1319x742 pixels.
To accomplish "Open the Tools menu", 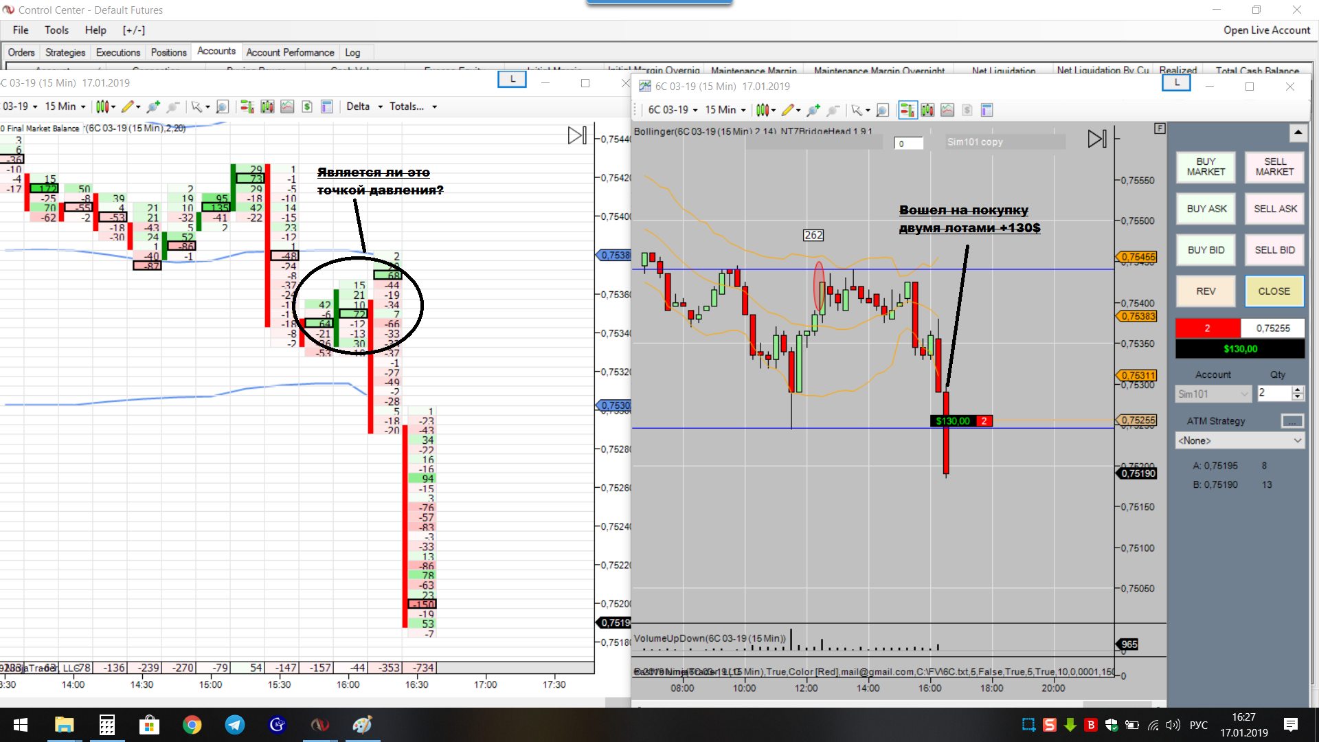I will click(56, 30).
